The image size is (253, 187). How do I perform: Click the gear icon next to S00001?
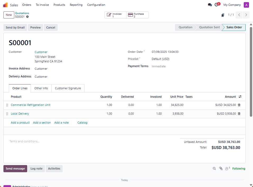click(27, 17)
